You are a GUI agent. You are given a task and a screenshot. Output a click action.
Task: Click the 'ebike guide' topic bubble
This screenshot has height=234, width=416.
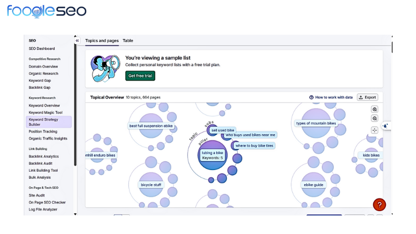pyautogui.click(x=314, y=185)
